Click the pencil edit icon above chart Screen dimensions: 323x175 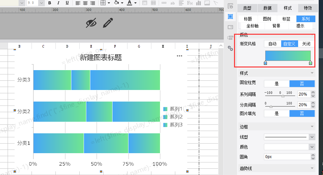108,23
